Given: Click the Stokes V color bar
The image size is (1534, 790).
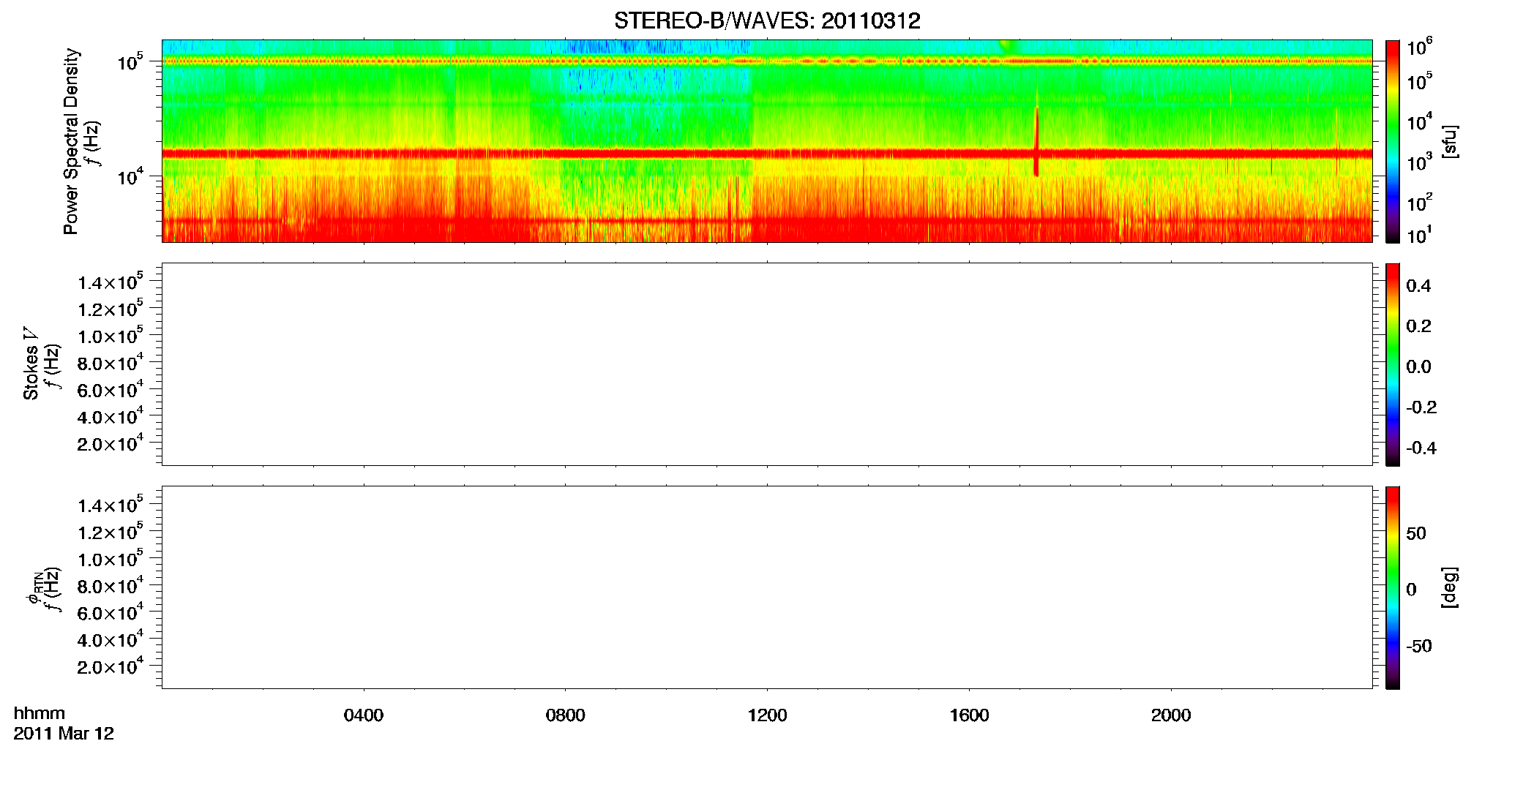Looking at the screenshot, I should [1392, 364].
